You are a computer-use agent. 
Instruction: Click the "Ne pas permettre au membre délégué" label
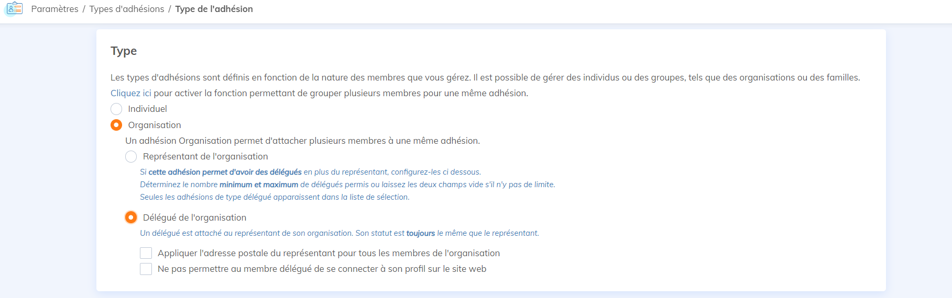pyautogui.click(x=322, y=269)
